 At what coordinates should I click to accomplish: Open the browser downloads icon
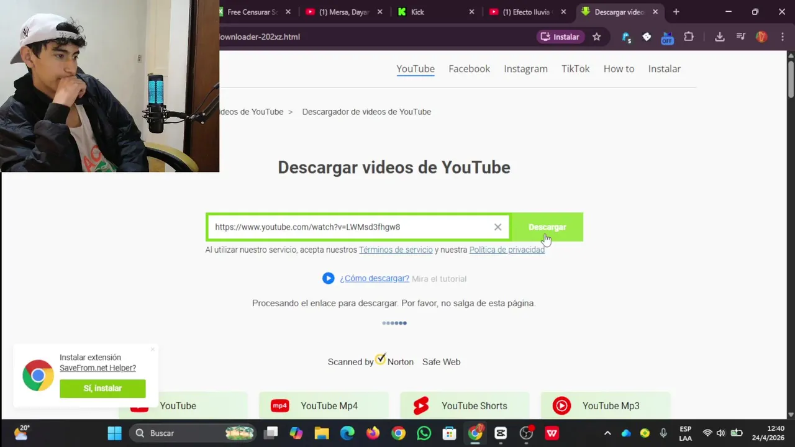pyautogui.click(x=719, y=37)
